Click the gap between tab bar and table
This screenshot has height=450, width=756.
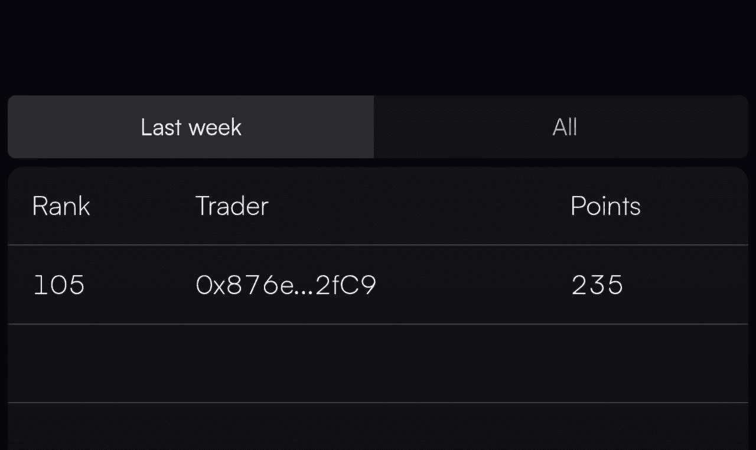[378, 162]
